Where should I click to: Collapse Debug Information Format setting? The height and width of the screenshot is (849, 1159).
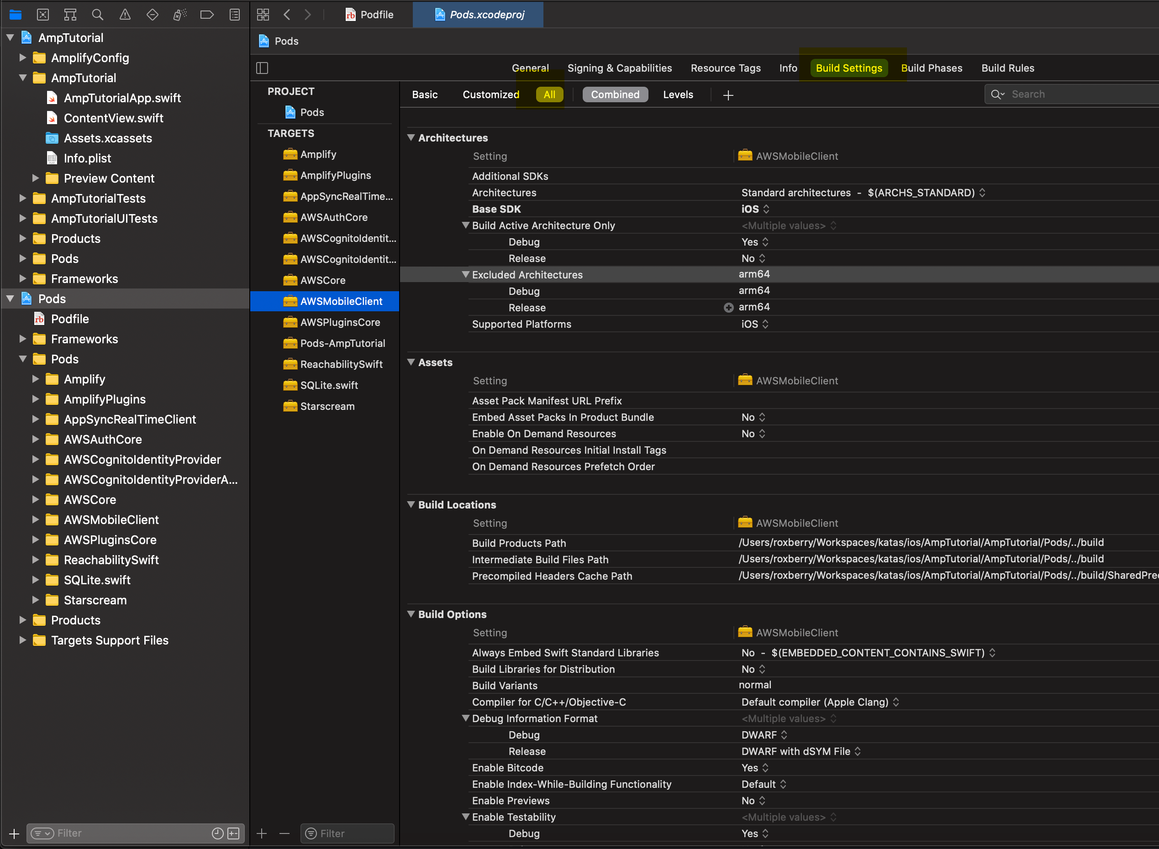tap(465, 718)
